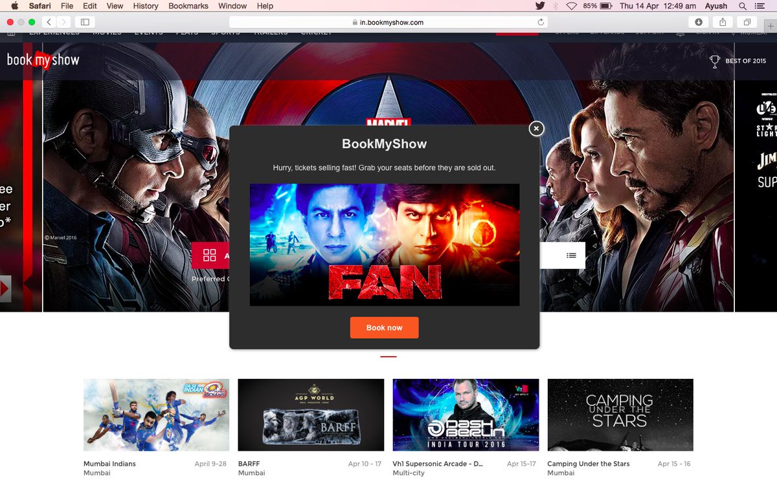The height and width of the screenshot is (485, 777).
Task: Open Spotlight search
Action: (743, 6)
